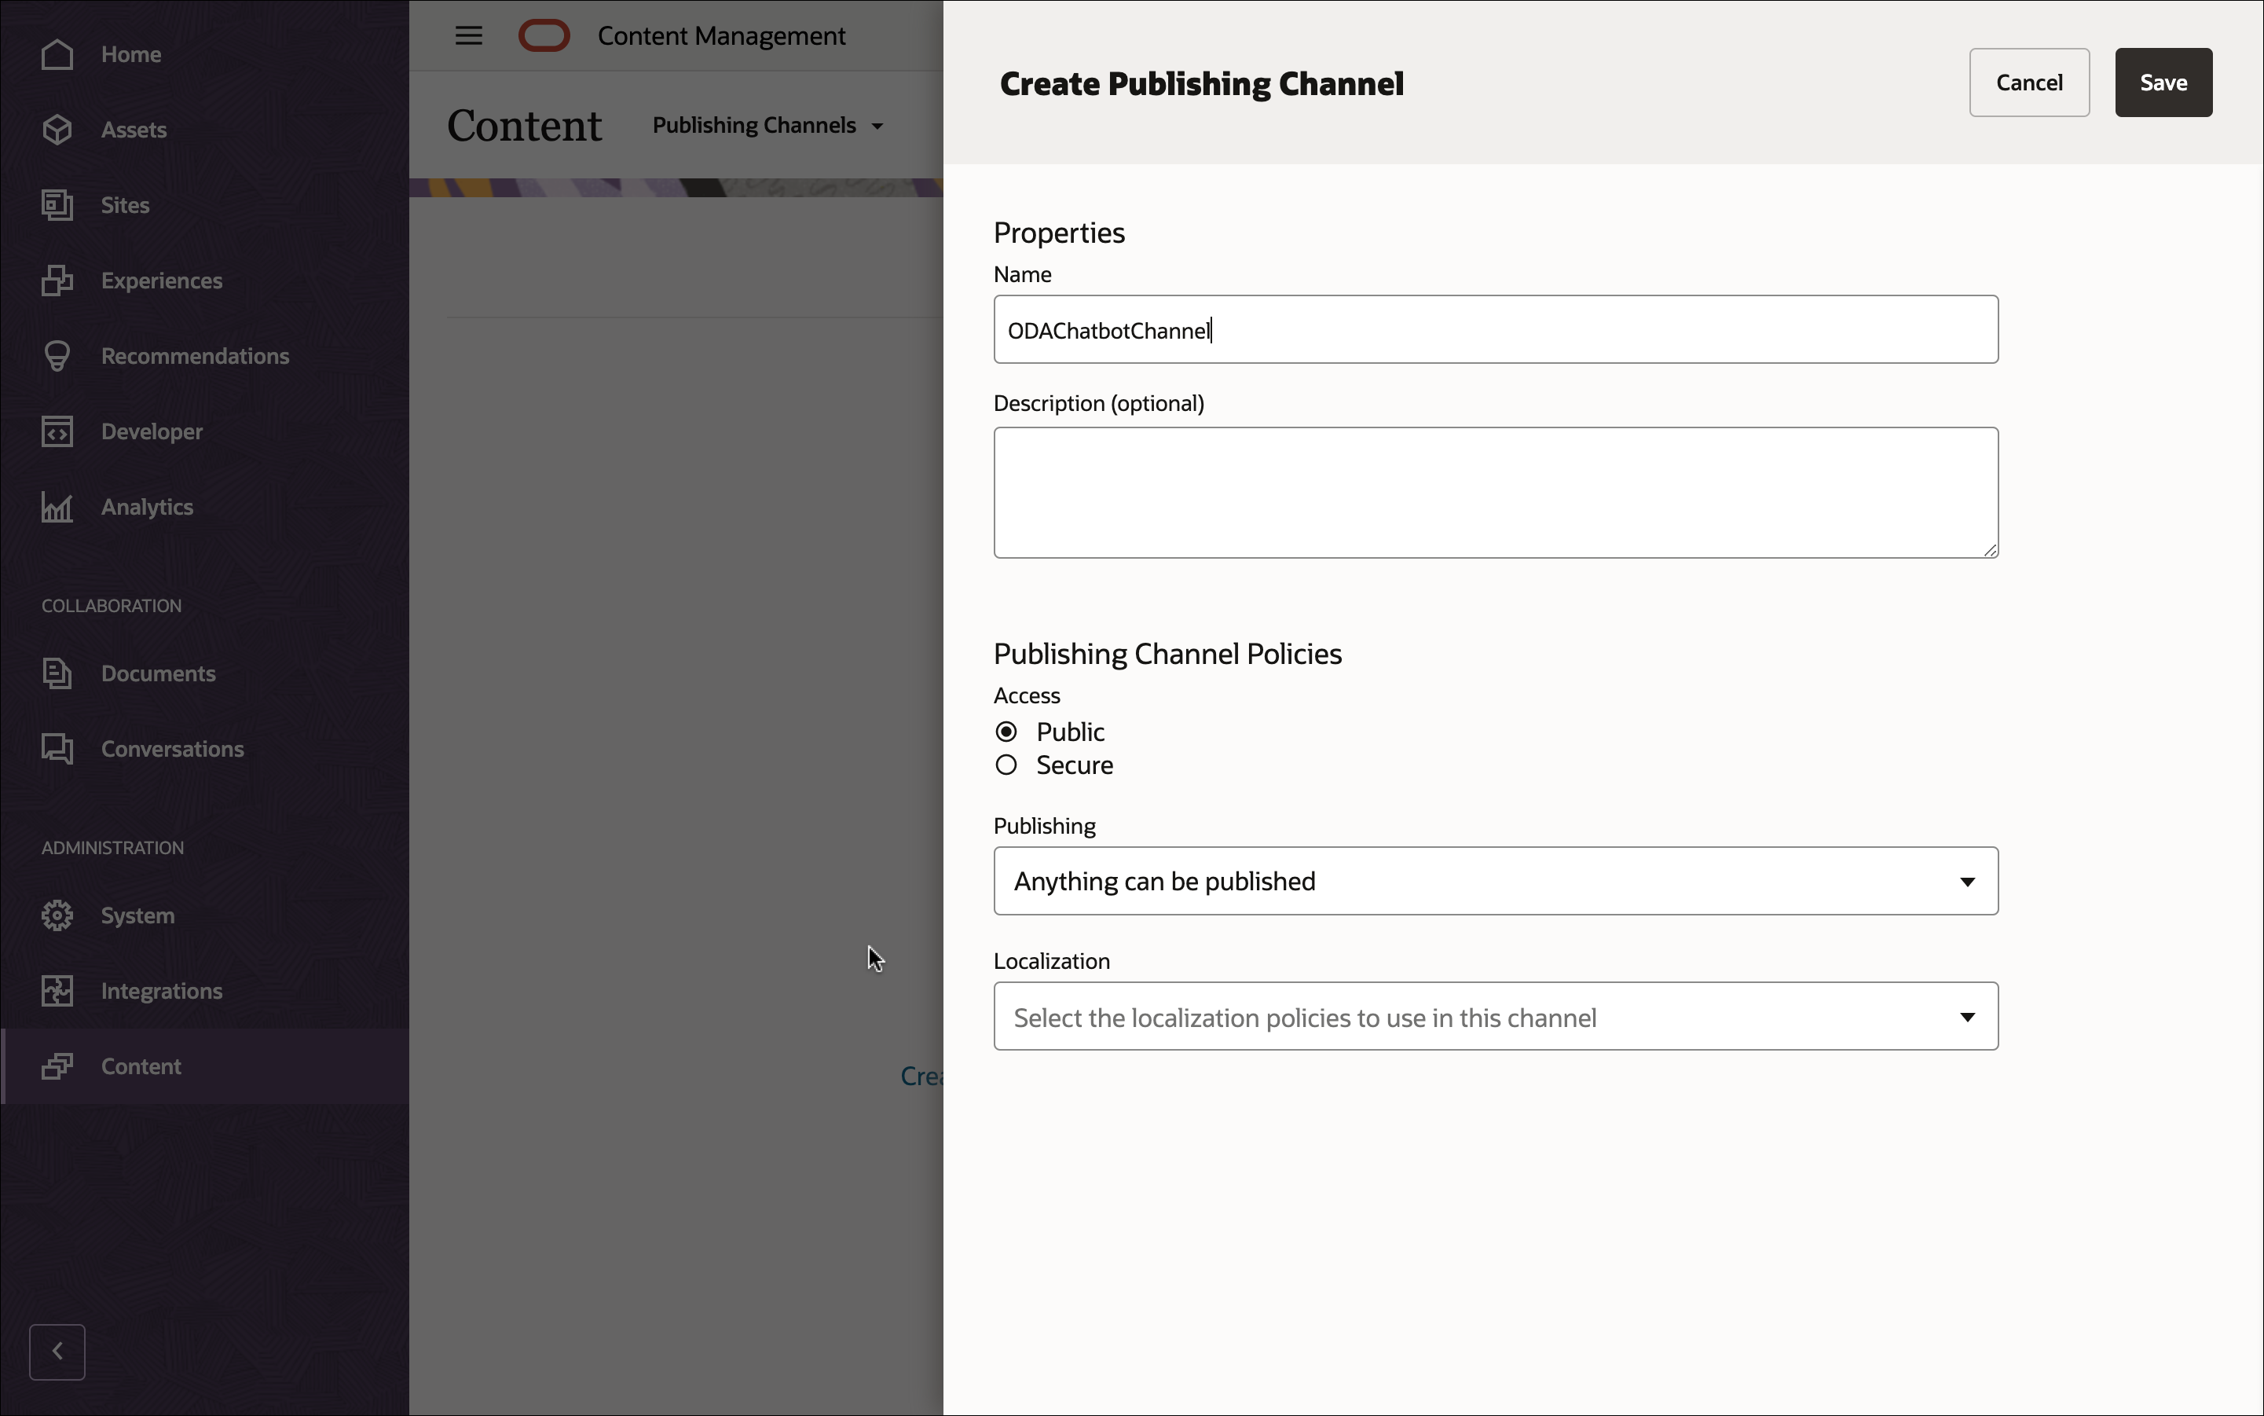
Task: Select the Public access radio button
Action: (x=1006, y=731)
